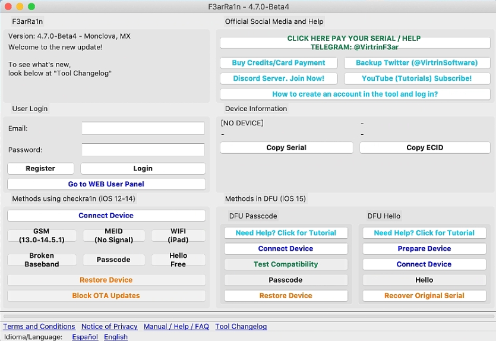
Task: Click the "Idioma/Language:" label
Action: pos(33,337)
